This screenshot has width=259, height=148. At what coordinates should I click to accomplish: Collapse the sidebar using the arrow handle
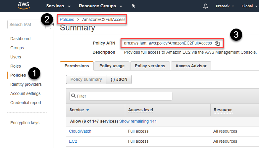tap(53, 25)
